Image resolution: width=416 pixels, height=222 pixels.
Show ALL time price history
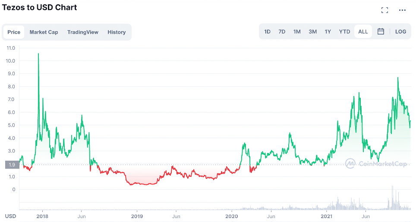(363, 32)
